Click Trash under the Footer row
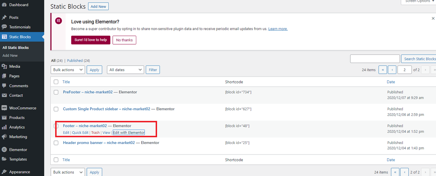436x176 pixels. [x=95, y=132]
